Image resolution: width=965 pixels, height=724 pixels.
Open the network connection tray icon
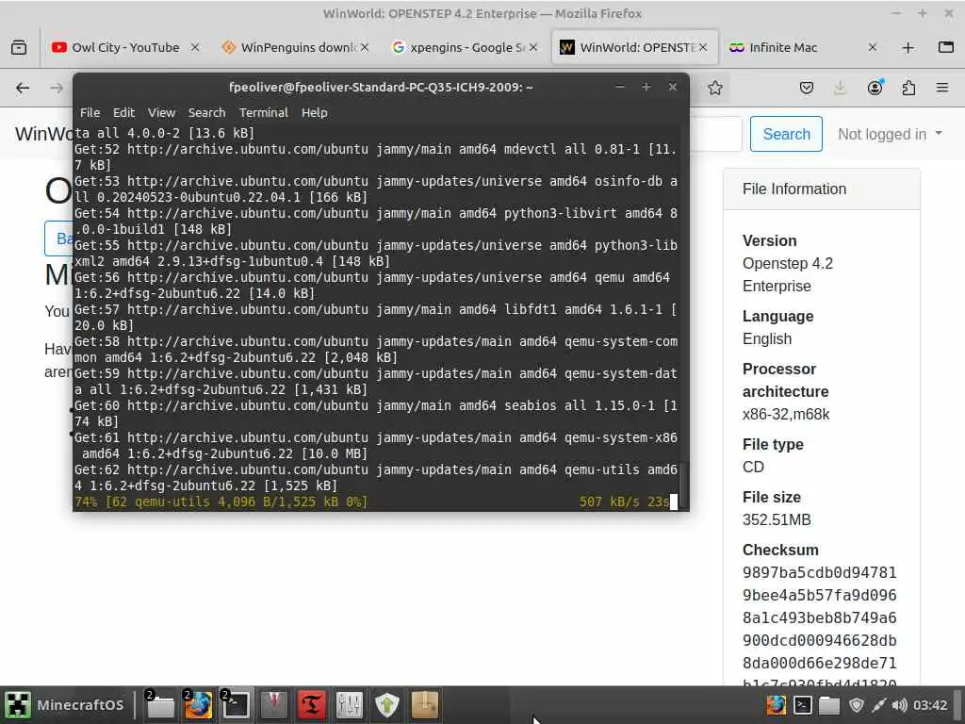pyautogui.click(x=879, y=705)
